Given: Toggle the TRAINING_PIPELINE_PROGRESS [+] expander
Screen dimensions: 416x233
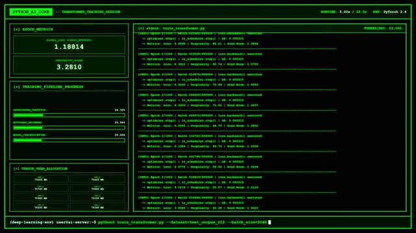Looking at the screenshot, I should pyautogui.click(x=16, y=87).
